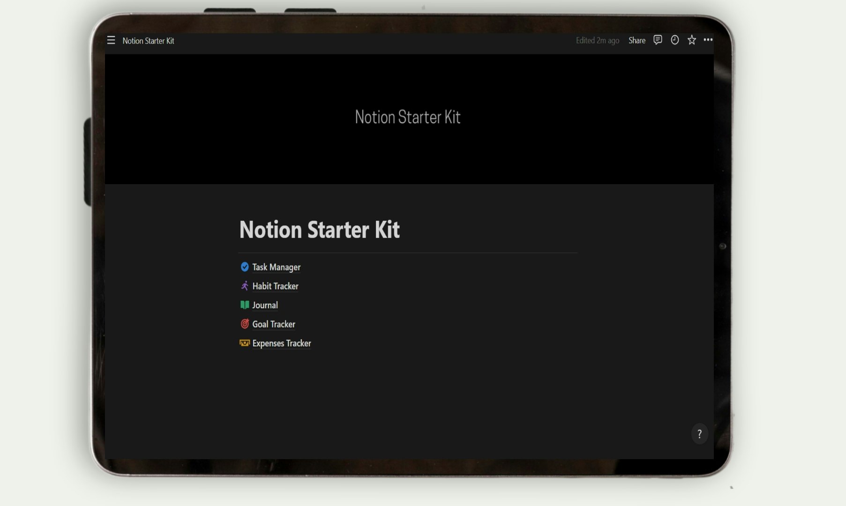
Task: Open the sidebar hamburger menu
Action: tap(111, 40)
